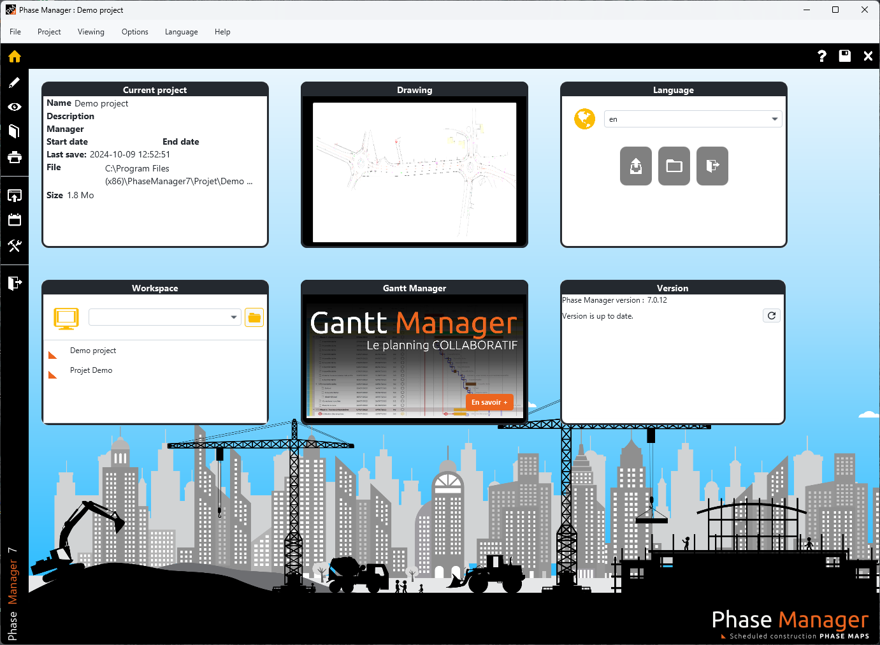Click the workspace monitor icon
880x645 pixels.
(x=66, y=318)
